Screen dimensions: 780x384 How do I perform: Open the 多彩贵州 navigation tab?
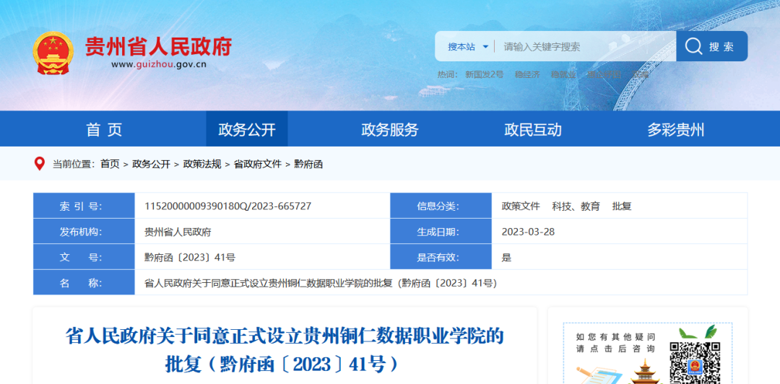coord(675,129)
